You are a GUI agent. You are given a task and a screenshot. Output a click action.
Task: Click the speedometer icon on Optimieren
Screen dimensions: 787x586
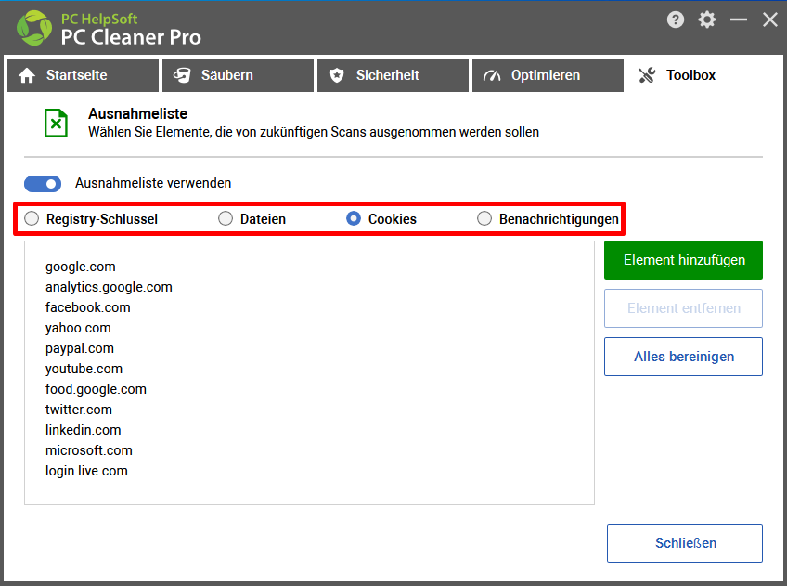coord(492,76)
